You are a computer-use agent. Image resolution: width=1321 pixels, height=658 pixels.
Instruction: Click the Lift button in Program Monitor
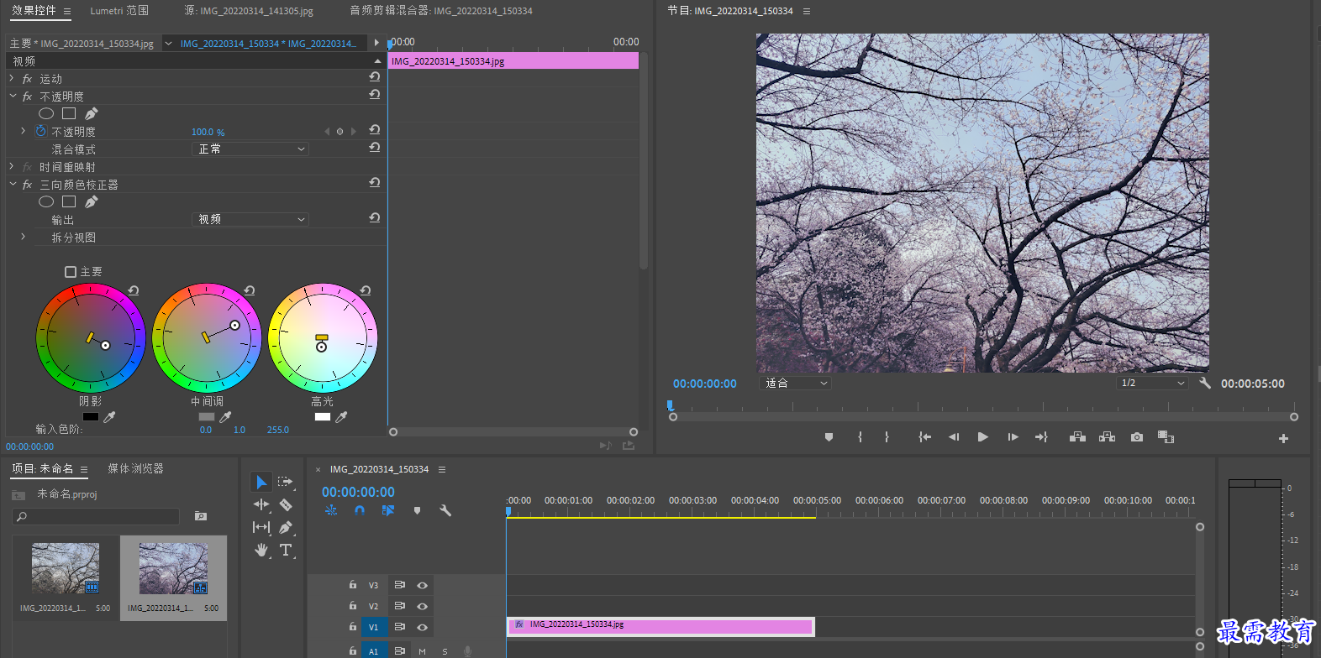pos(1077,437)
